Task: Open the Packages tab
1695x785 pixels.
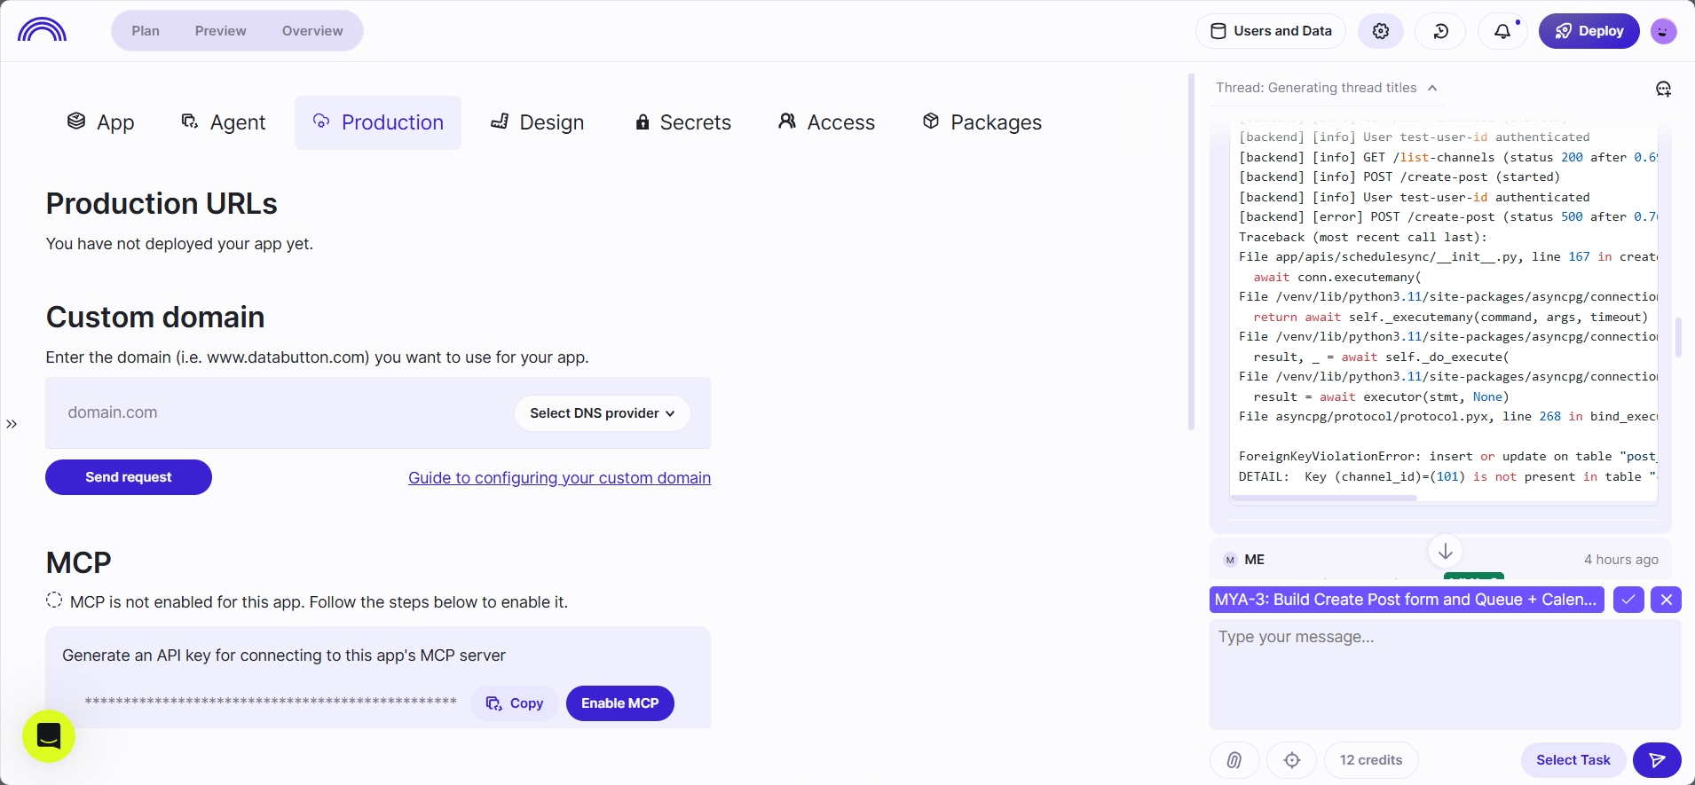Action: (982, 122)
